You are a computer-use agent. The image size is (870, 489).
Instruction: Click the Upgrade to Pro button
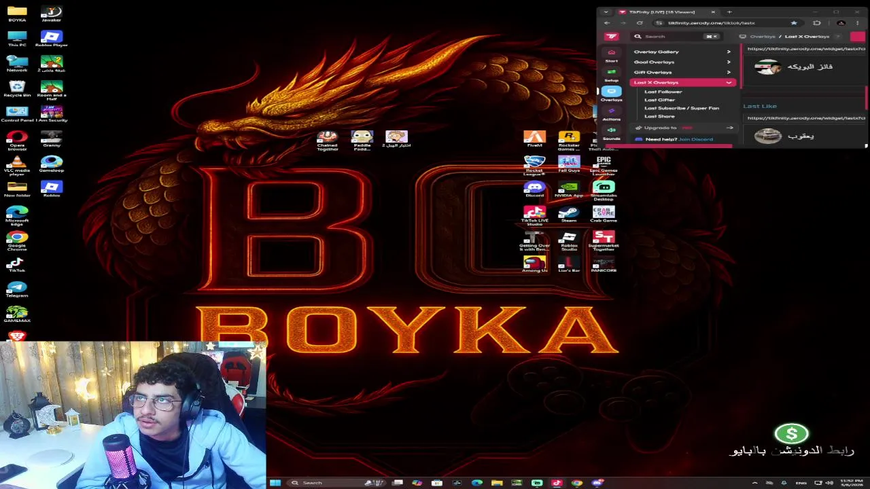pyautogui.click(x=682, y=128)
